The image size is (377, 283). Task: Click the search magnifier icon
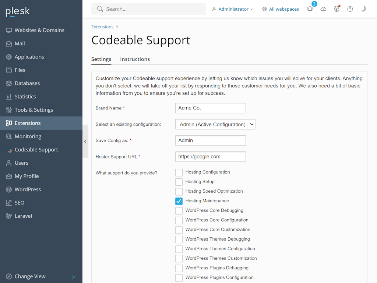click(100, 9)
